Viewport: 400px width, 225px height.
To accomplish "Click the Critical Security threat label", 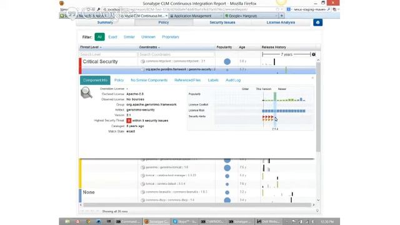I will (100, 61).
